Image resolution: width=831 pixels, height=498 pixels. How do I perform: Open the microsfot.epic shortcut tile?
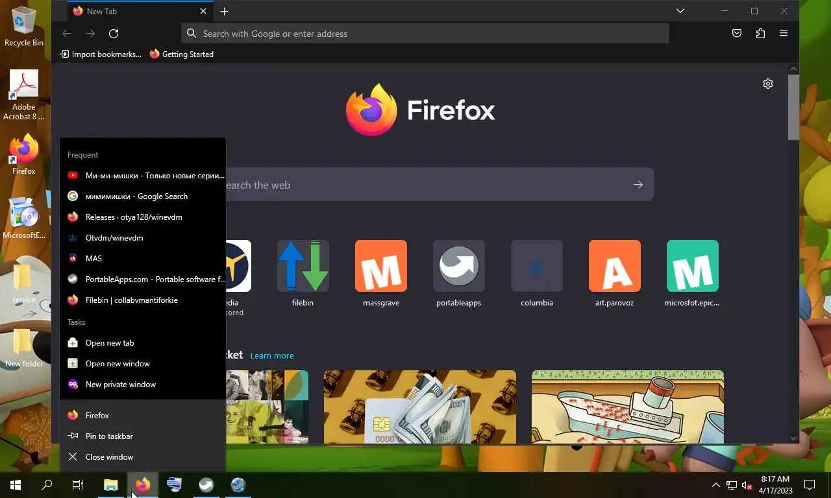pyautogui.click(x=693, y=274)
